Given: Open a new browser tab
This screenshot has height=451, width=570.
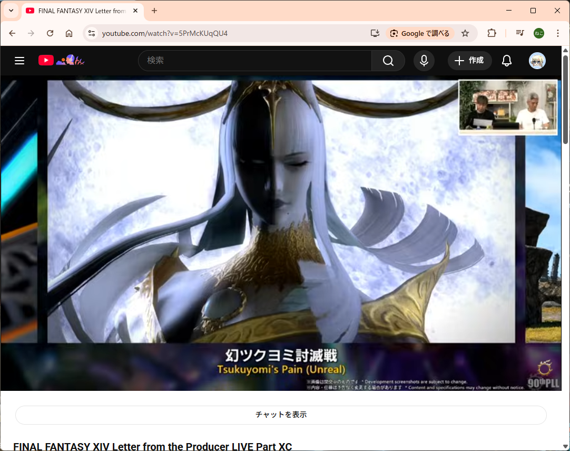Looking at the screenshot, I should click(154, 11).
